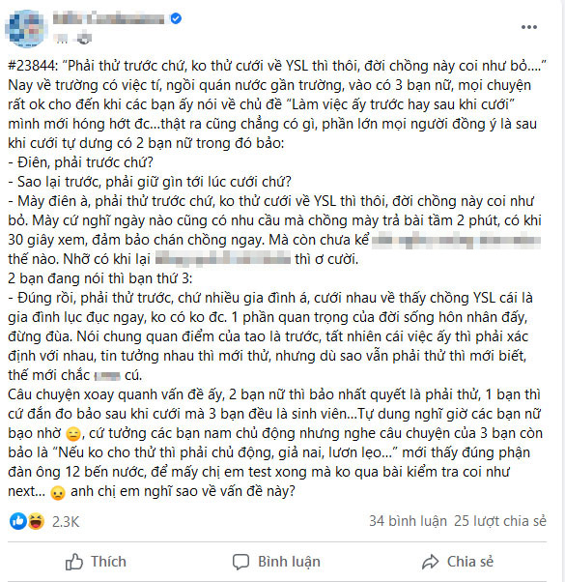This screenshot has width=565, height=582.
Task: Click the sad face emoji near next…
Action: point(58,492)
